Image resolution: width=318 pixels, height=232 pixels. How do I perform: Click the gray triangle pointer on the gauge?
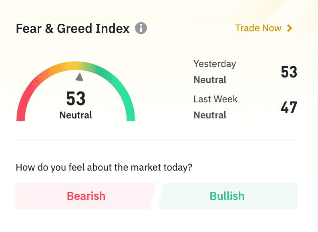tap(80, 77)
